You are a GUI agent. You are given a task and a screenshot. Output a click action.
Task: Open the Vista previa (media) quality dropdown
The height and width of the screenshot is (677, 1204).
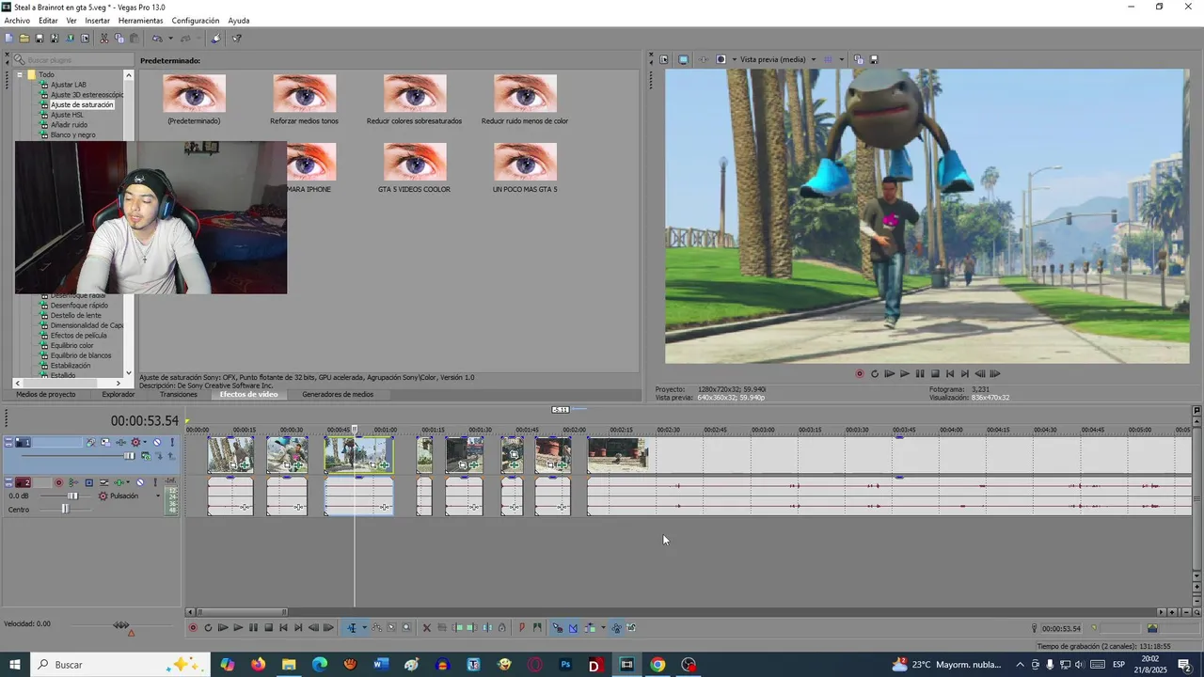click(814, 59)
